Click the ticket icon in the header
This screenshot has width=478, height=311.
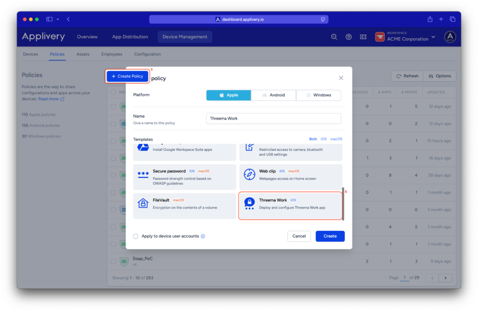tap(363, 37)
